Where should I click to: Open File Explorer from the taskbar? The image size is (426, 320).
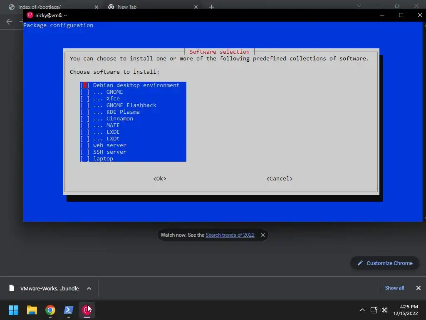32,310
